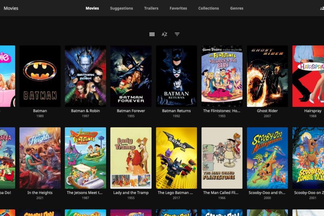Open Lady and the Tramp poster
This screenshot has width=324, height=216.
(131, 158)
